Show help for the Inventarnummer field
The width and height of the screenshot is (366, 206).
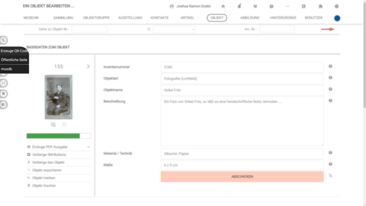331,66
